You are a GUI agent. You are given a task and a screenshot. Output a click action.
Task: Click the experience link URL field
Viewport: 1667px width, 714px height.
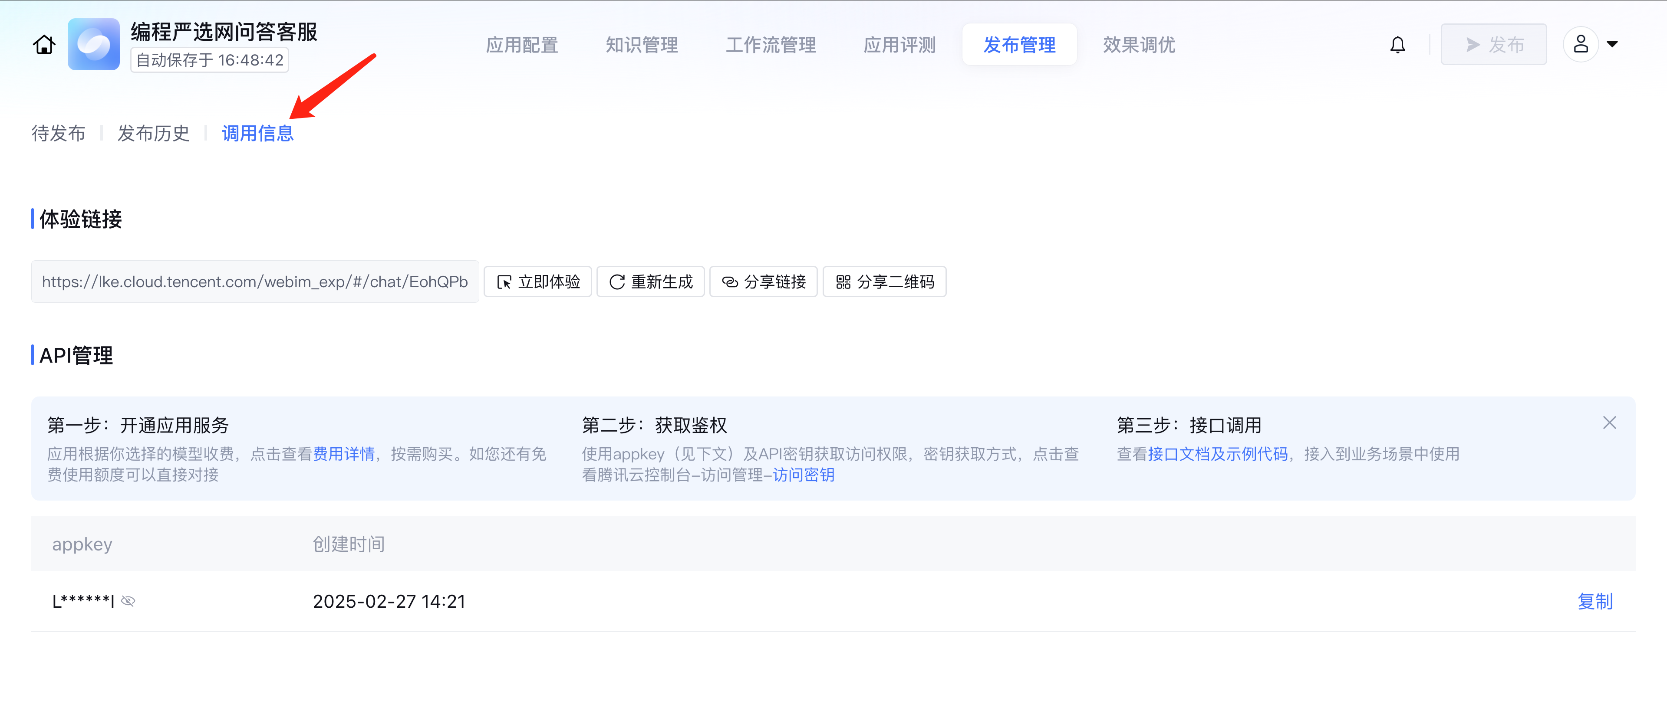coord(254,282)
